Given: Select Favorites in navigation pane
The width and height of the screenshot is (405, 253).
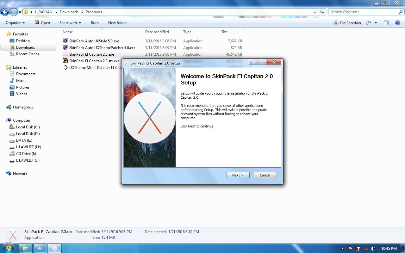Looking at the screenshot, I should pyautogui.click(x=20, y=34).
